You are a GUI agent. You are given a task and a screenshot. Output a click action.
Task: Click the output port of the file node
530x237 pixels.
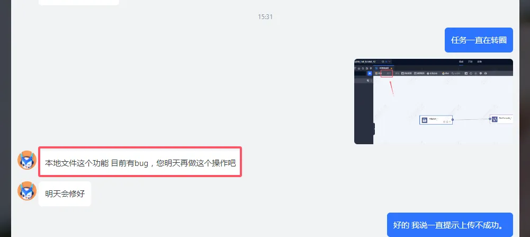[x=453, y=119]
